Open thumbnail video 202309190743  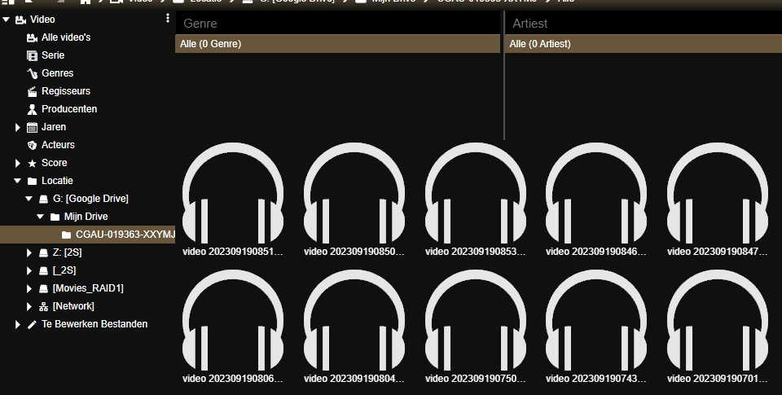click(596, 321)
